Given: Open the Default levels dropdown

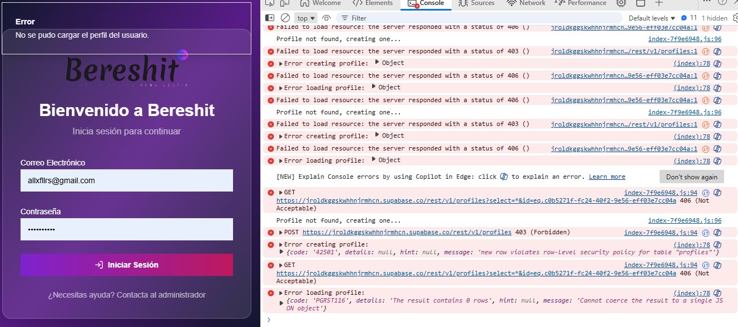Looking at the screenshot, I should (x=652, y=18).
